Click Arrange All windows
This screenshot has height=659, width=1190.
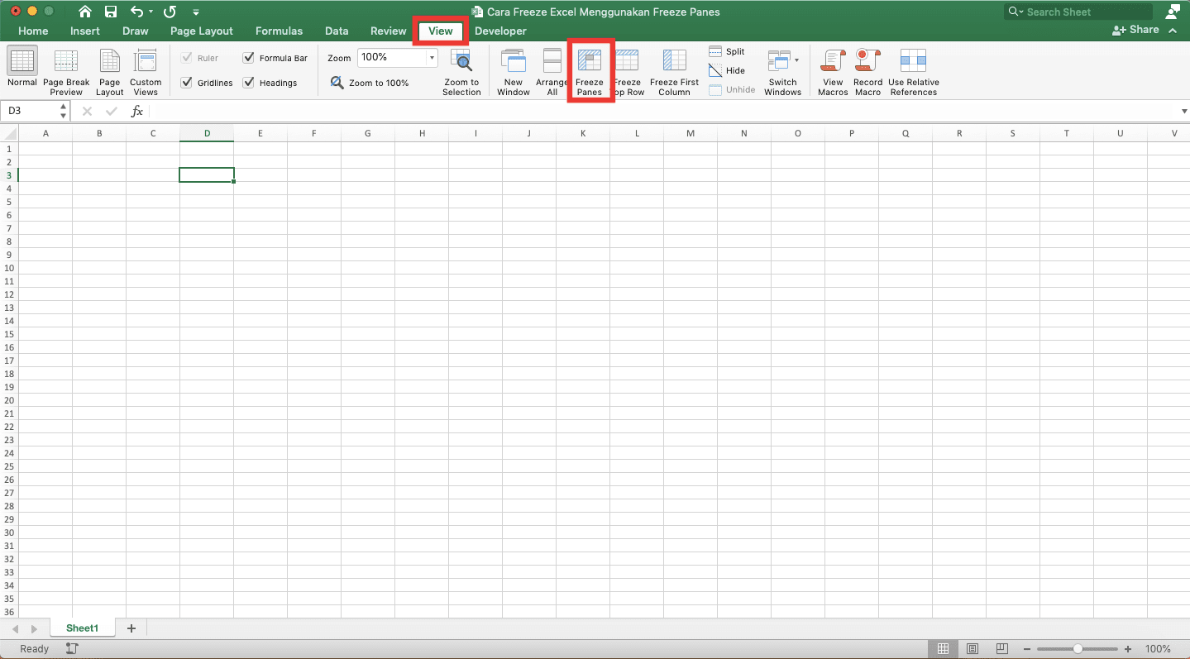point(552,73)
